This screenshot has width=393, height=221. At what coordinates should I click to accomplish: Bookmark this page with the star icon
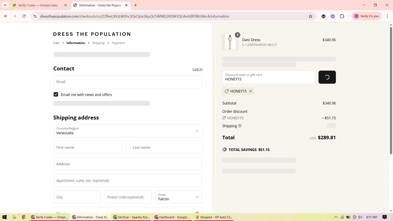tap(310, 16)
